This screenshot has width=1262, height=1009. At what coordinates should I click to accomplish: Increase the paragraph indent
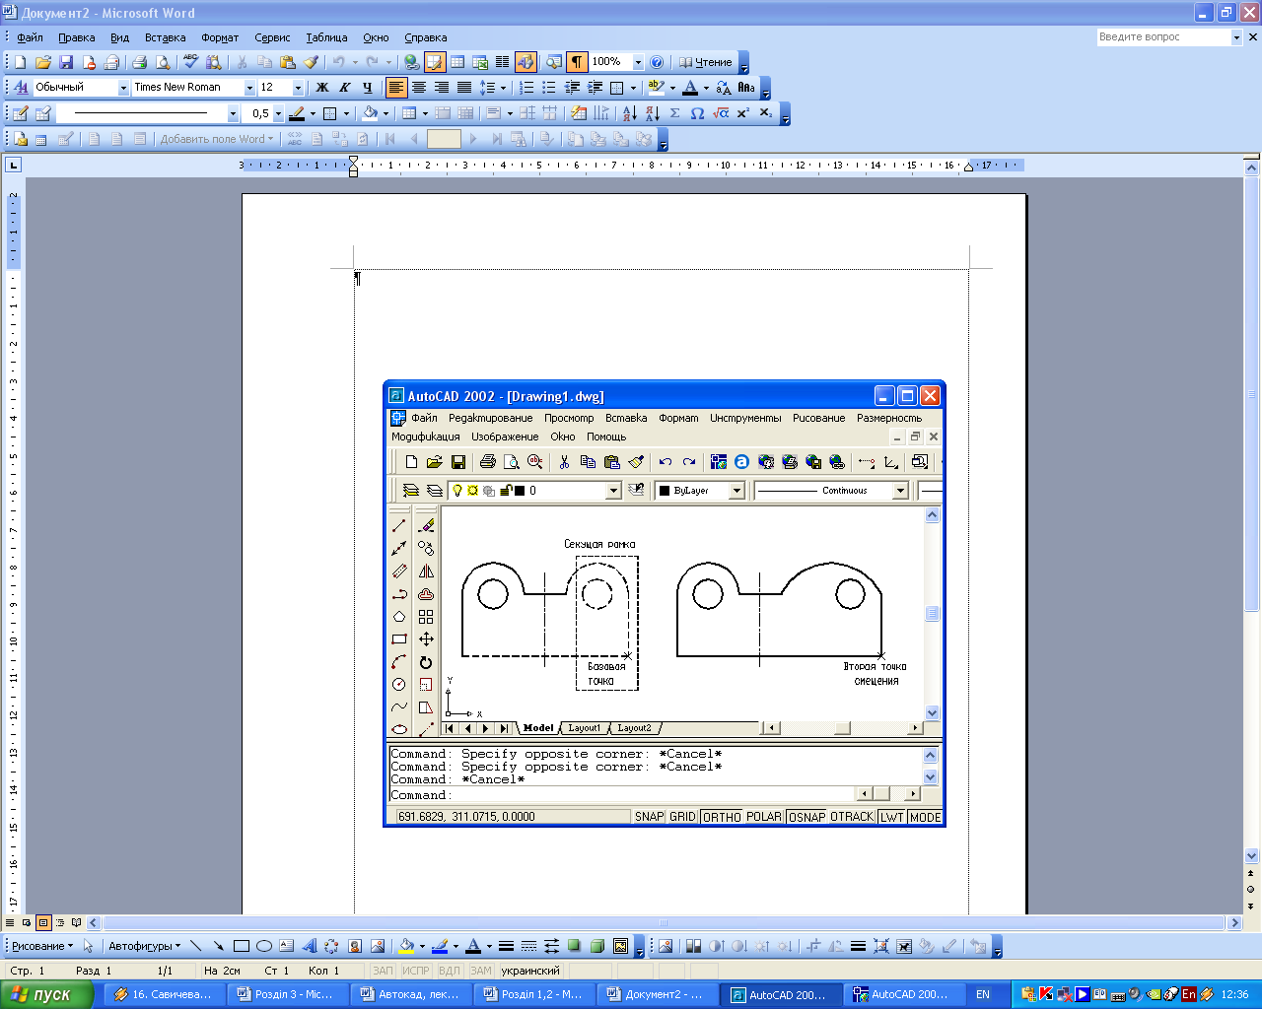point(595,88)
